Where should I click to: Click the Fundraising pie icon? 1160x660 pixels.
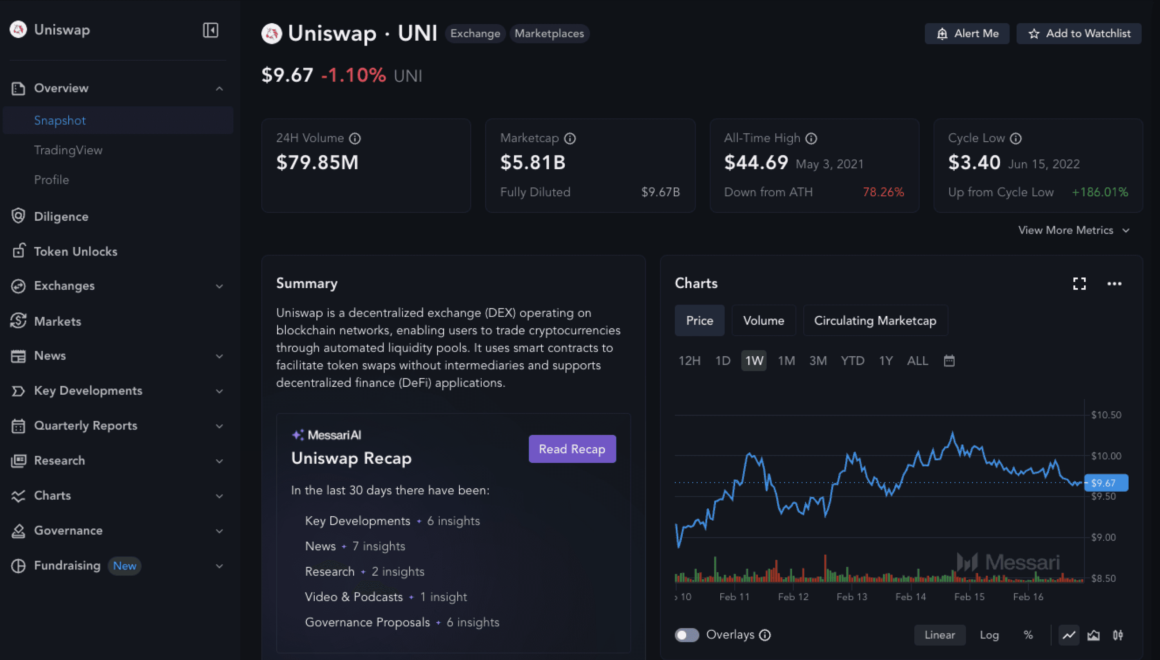(x=18, y=566)
